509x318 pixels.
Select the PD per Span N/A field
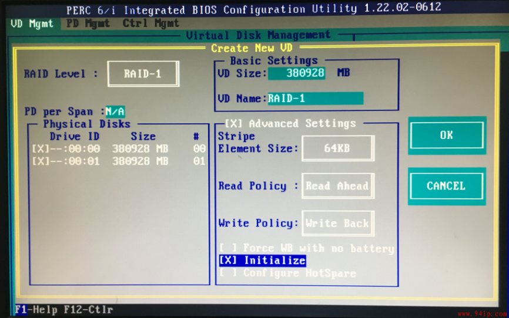point(115,111)
